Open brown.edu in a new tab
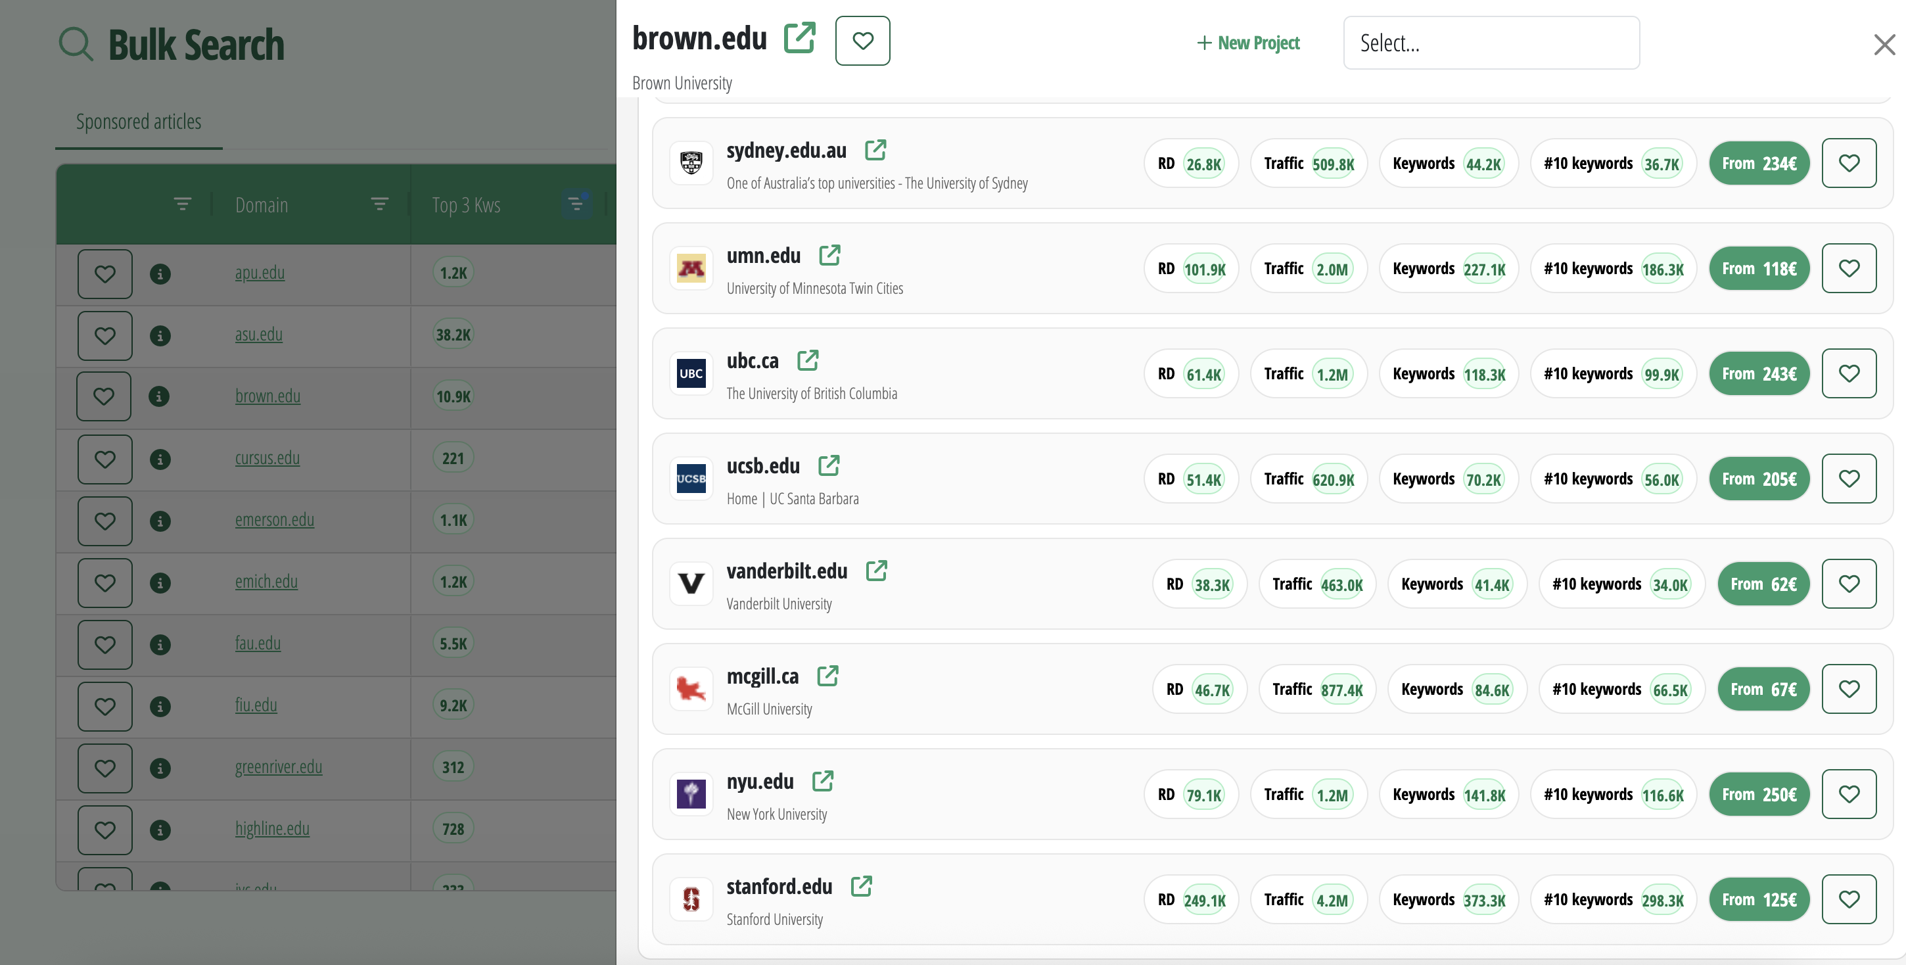Screen dimensions: 1906x965 coord(800,37)
